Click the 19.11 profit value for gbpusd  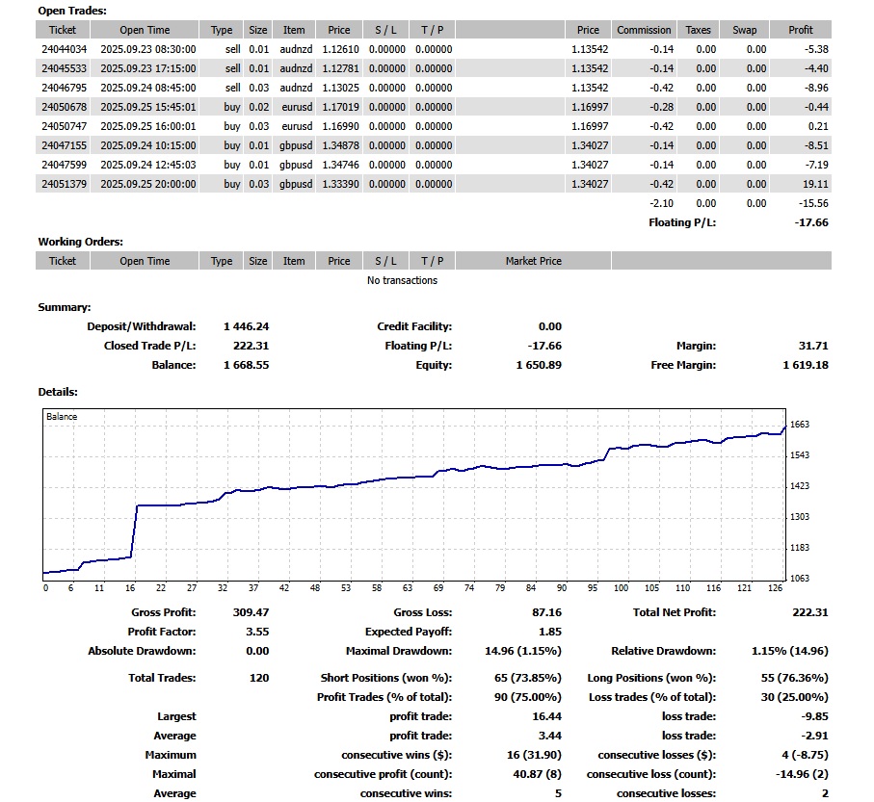(814, 184)
